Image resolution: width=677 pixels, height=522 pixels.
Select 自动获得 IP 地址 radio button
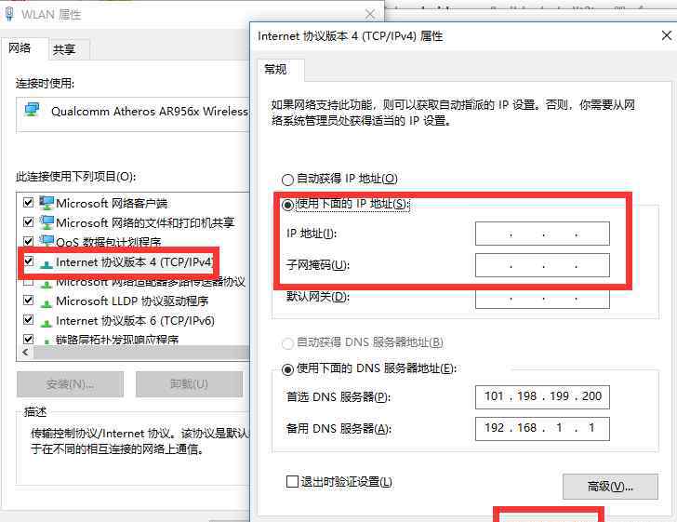(287, 179)
